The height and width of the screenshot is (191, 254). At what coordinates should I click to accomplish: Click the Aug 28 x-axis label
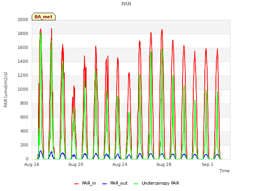point(164,164)
